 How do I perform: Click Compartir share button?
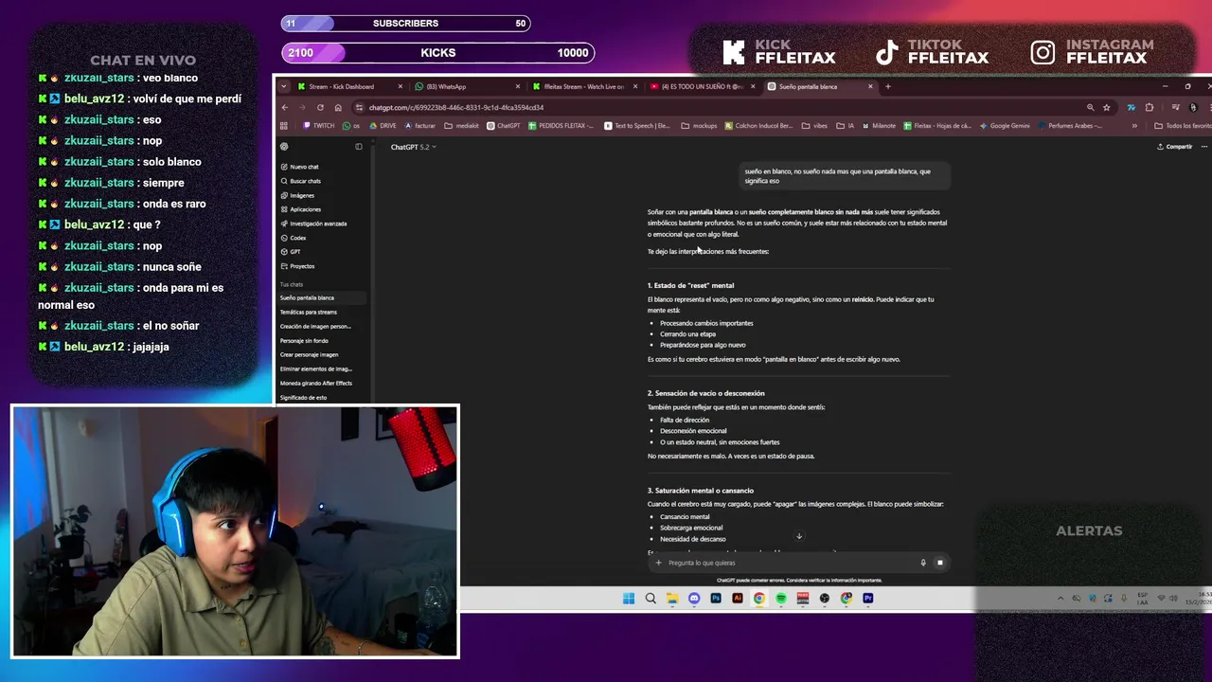point(1174,147)
